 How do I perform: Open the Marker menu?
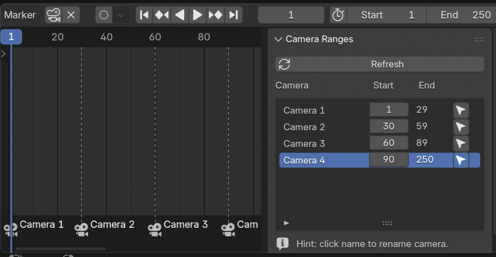[x=20, y=15]
